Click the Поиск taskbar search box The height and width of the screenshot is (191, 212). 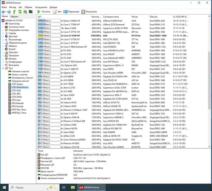[x=34, y=187]
